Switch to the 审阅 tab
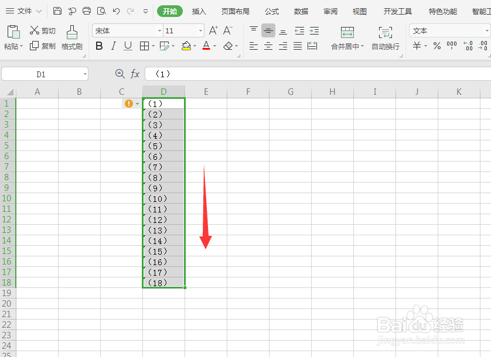The height and width of the screenshot is (357, 491). (x=330, y=12)
